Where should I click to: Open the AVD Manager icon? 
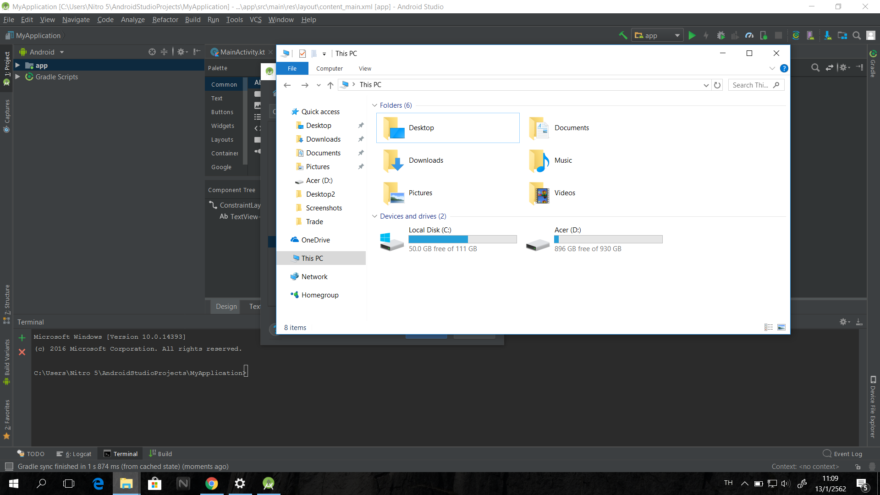click(x=810, y=35)
